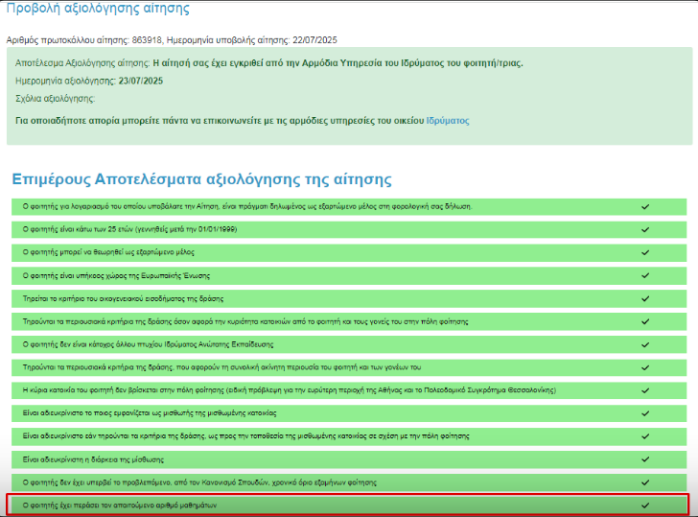
Task: Click checkmark for under 25 years old criterion
Action: click(x=644, y=229)
